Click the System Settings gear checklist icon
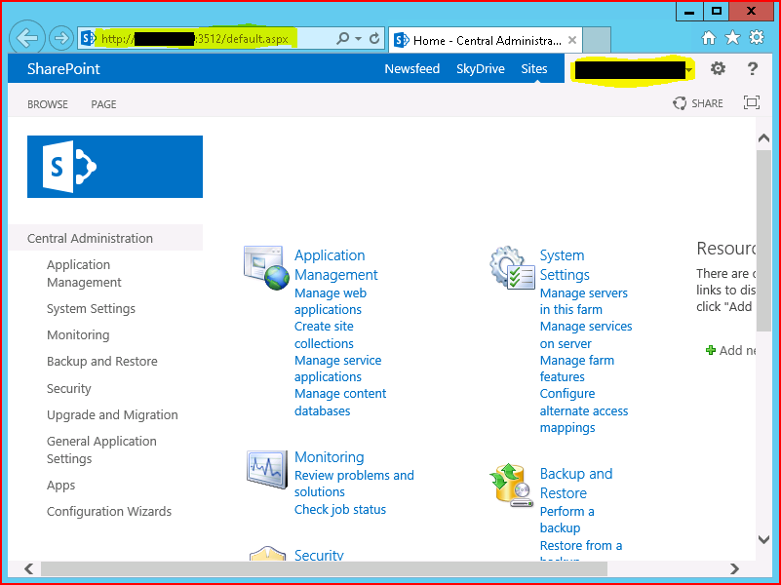Viewport: 781px width, 585px height. point(512,268)
